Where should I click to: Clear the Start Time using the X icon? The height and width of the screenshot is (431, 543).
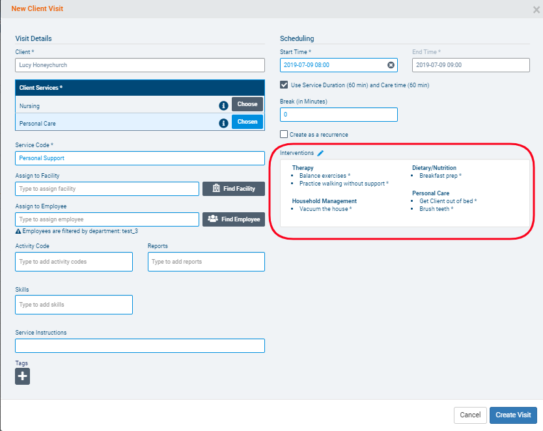[x=391, y=65]
